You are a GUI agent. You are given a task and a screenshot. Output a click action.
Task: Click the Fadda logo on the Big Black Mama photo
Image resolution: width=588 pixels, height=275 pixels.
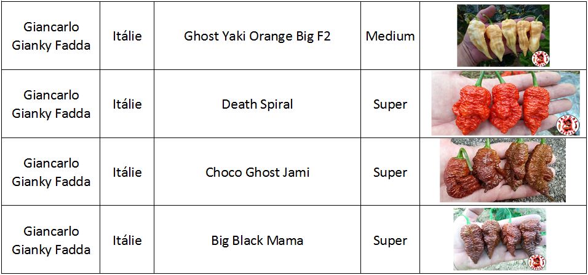tap(536, 261)
